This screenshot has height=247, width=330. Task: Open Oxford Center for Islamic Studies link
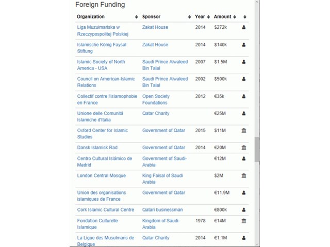(x=102, y=134)
